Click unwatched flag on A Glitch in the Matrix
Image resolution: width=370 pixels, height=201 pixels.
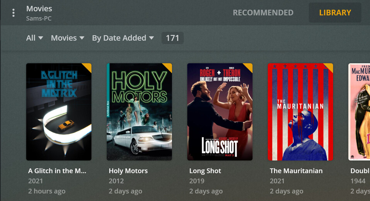coord(88,67)
